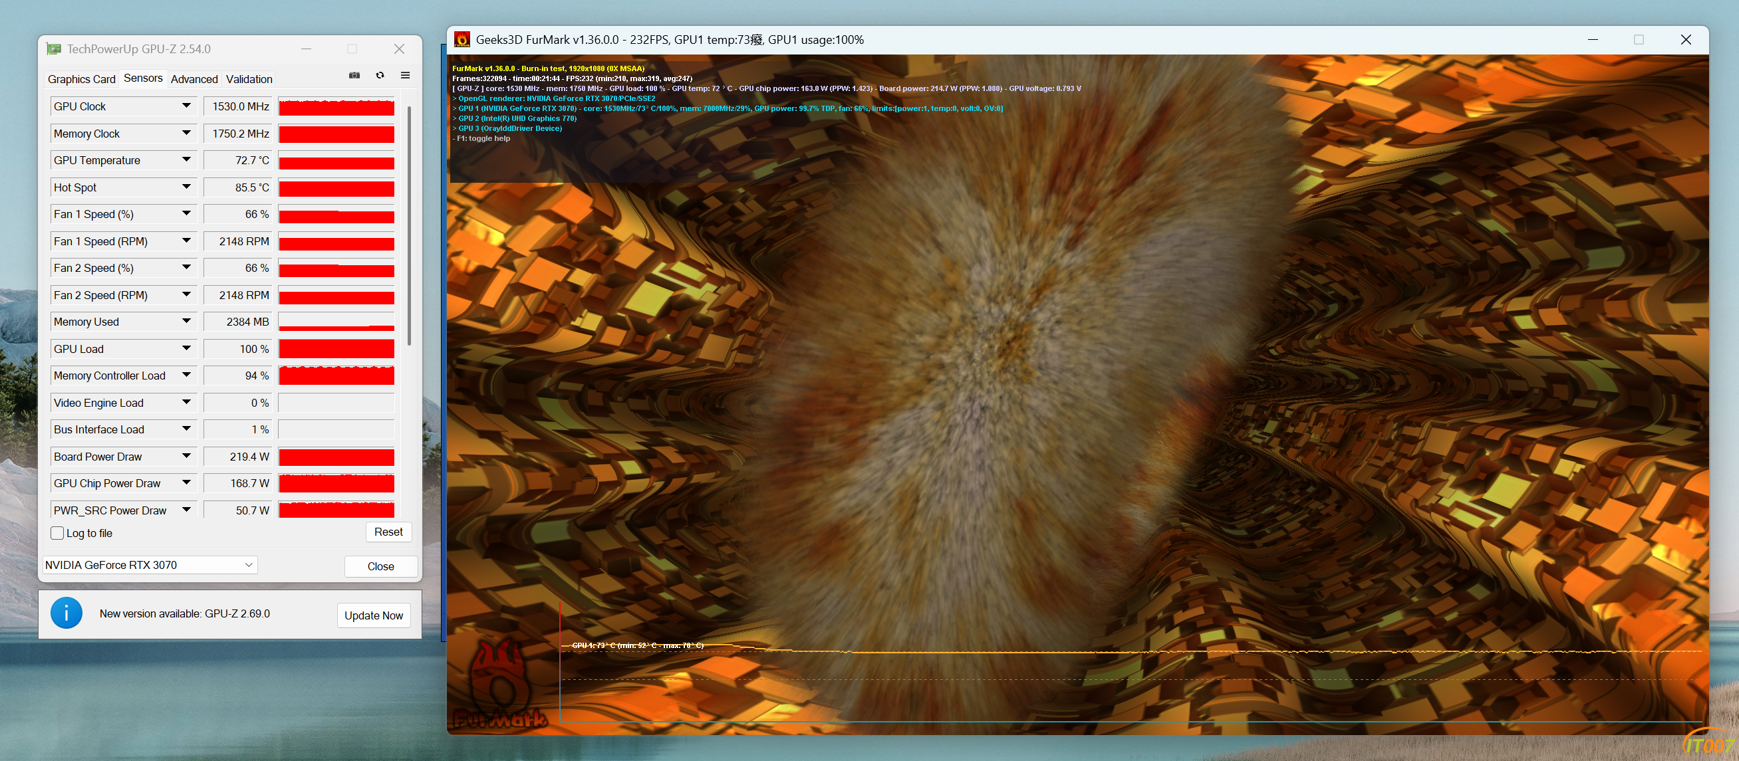Click the GPU Clock history graph
The width and height of the screenshot is (1739, 761).
point(336,106)
